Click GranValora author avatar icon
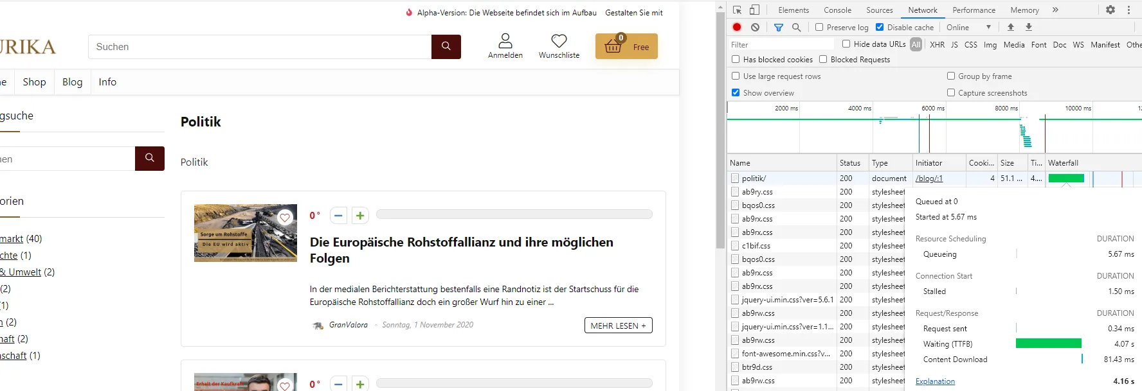 pos(318,326)
